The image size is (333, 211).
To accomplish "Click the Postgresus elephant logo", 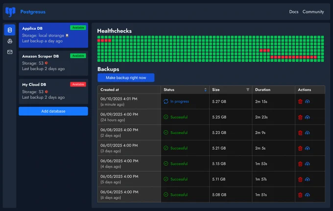I will tap(10, 12).
